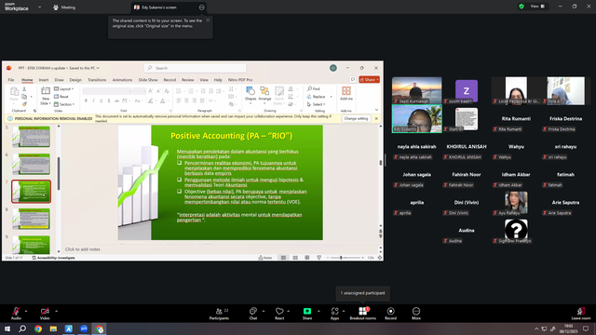Select Normal view button in status bar
The height and width of the screenshot is (335, 596).
coord(283,258)
